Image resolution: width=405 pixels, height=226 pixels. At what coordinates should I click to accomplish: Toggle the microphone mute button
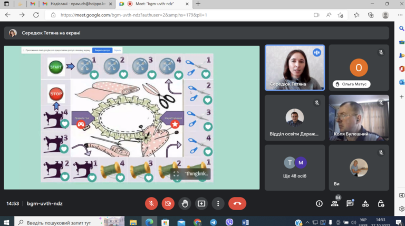[x=151, y=203]
